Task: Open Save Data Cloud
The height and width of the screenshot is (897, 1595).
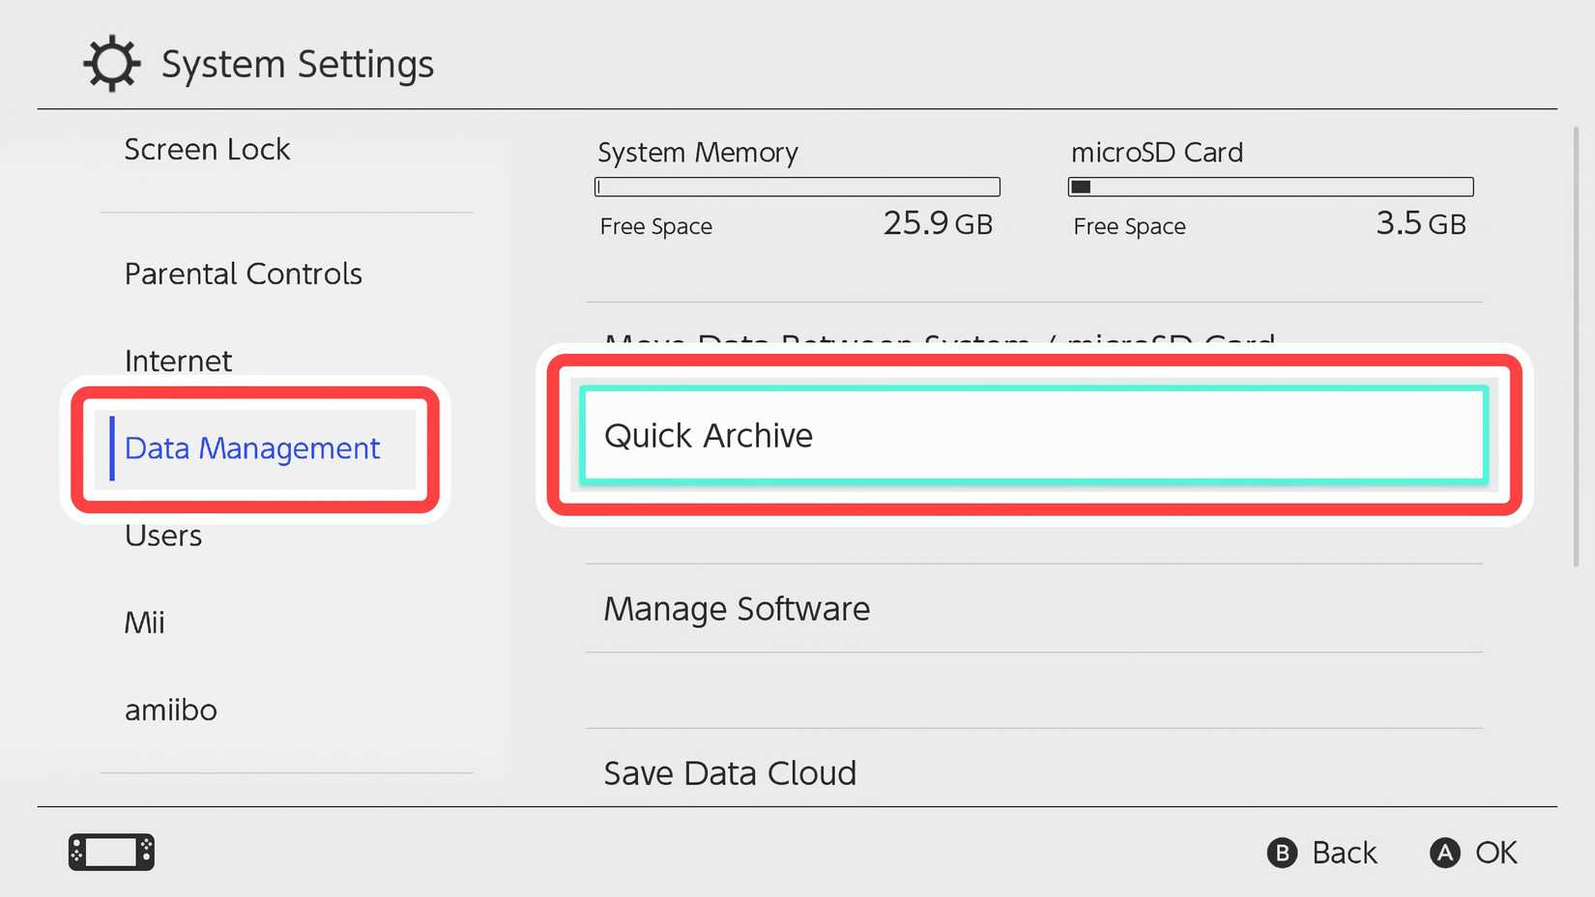Action: pyautogui.click(x=730, y=772)
